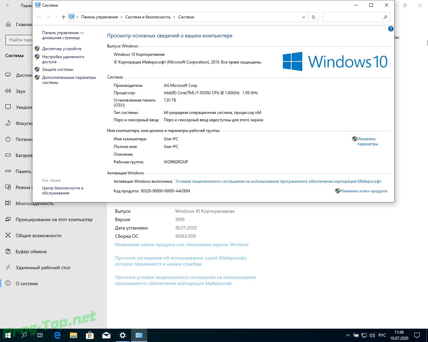Open Mail app from taskbar
Screen dimensions: 428x342
click(106, 335)
